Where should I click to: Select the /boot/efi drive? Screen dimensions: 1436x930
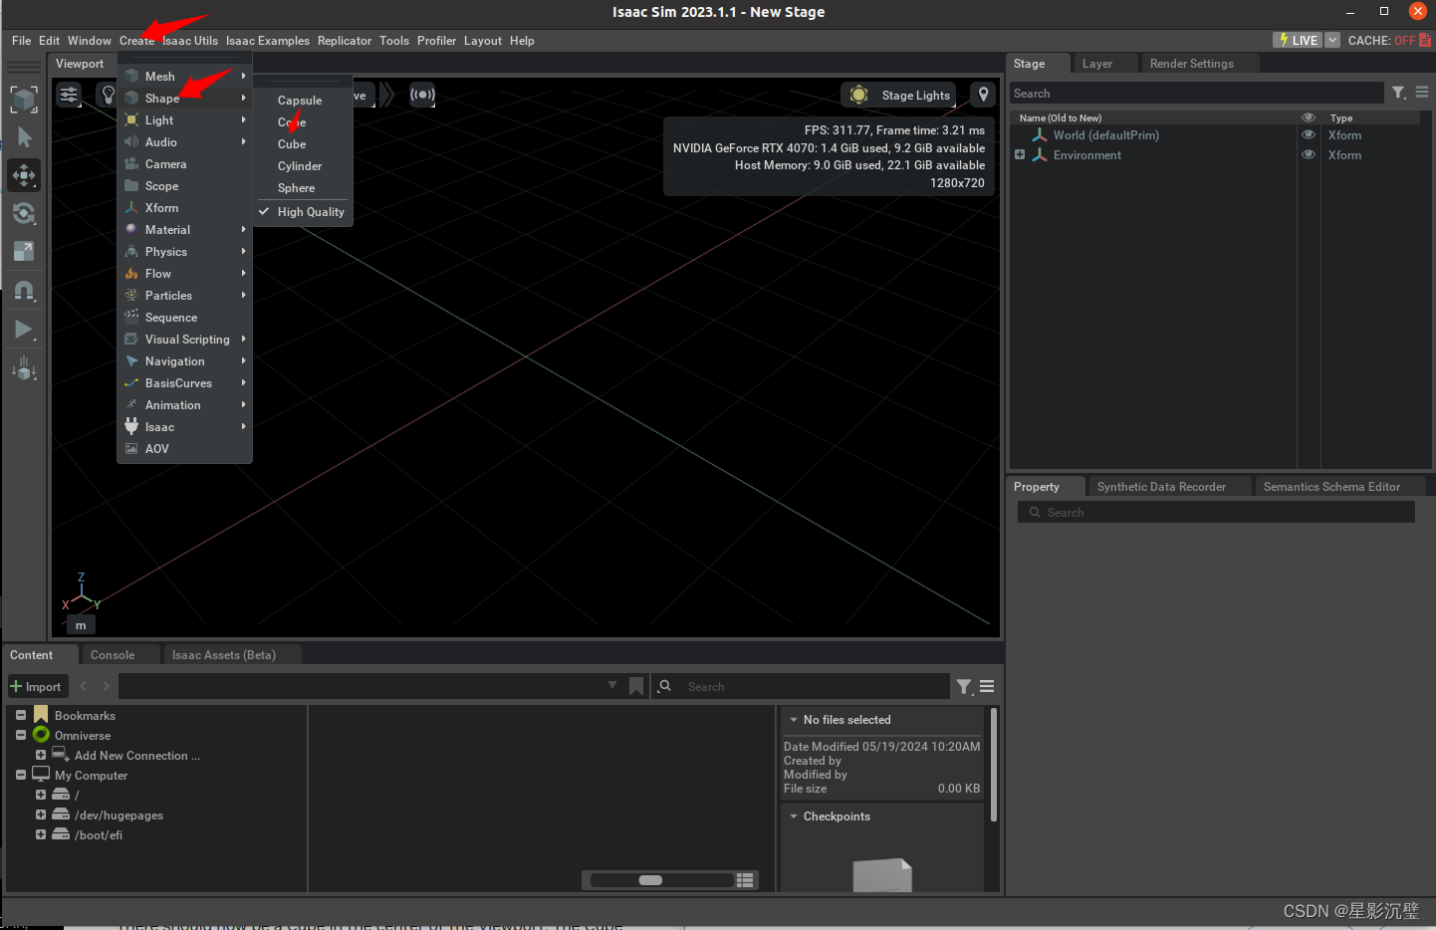coord(99,835)
